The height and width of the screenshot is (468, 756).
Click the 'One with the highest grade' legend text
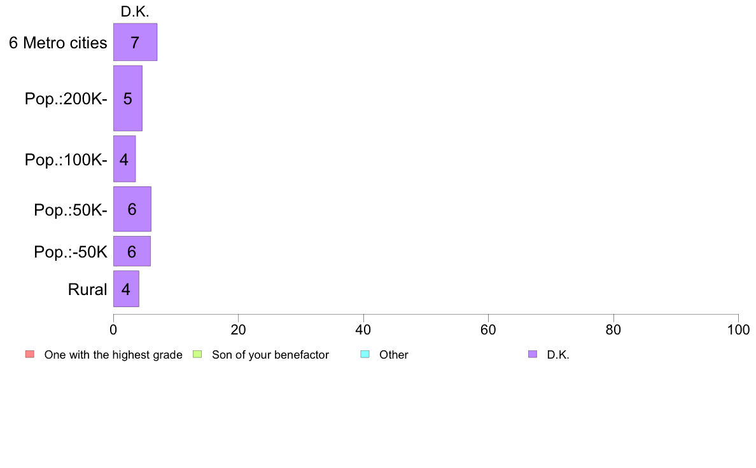pyautogui.click(x=113, y=355)
